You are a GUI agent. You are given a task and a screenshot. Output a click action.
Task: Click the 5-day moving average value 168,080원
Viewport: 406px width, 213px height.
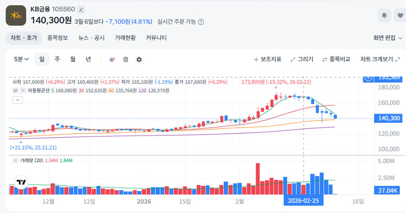click(x=66, y=91)
